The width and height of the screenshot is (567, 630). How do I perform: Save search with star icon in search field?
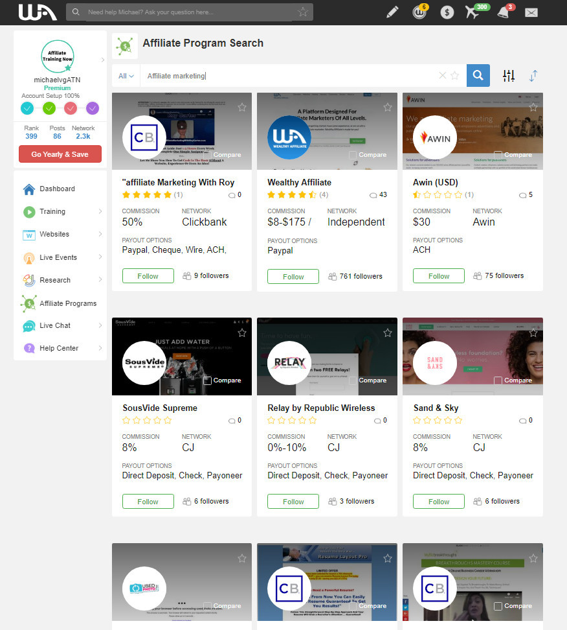454,75
